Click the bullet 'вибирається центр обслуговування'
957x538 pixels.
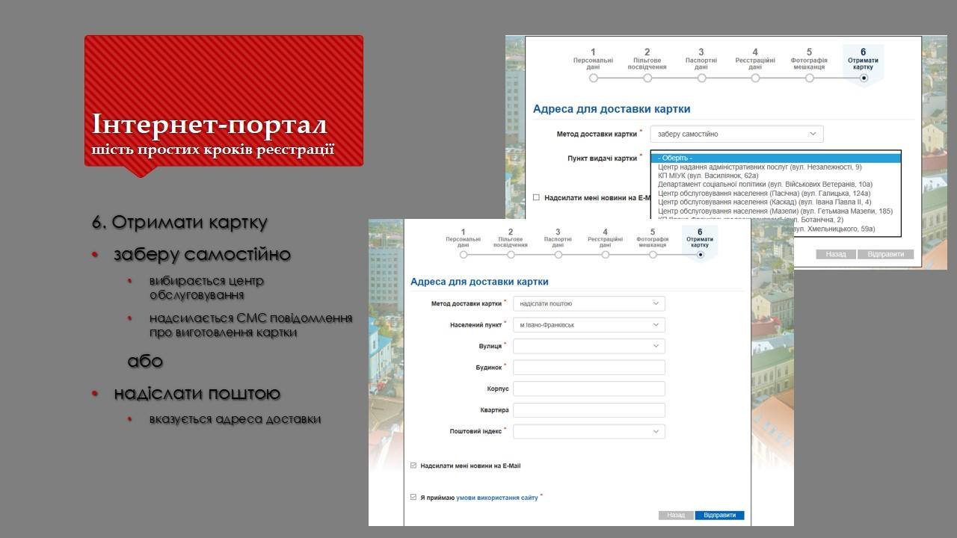click(x=206, y=288)
